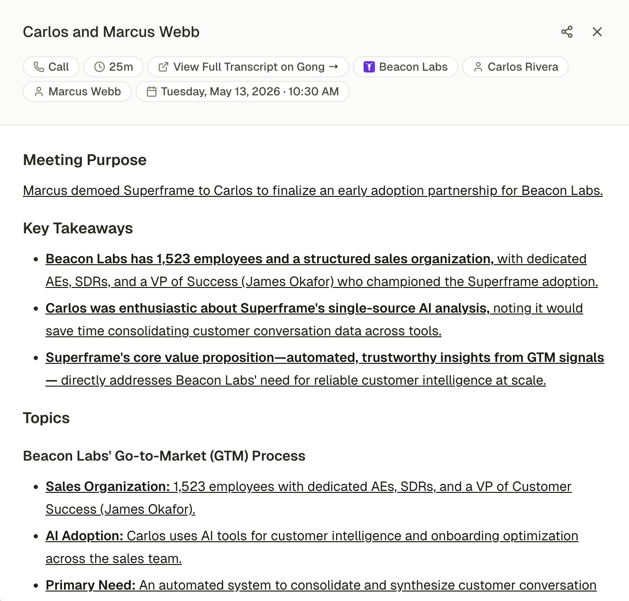Select the Marcus Webb participant chip
The height and width of the screenshot is (601, 629).
pyautogui.click(x=77, y=92)
